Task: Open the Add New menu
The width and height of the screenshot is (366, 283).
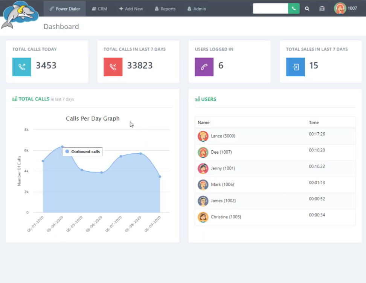Action: (x=131, y=8)
